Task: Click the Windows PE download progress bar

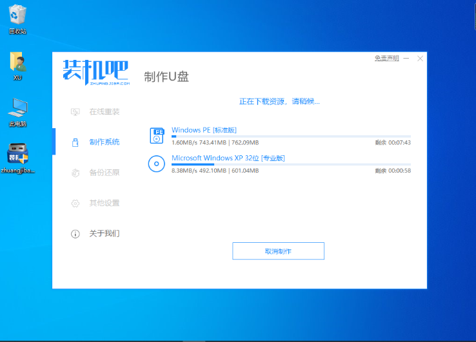Action: pyautogui.click(x=290, y=137)
